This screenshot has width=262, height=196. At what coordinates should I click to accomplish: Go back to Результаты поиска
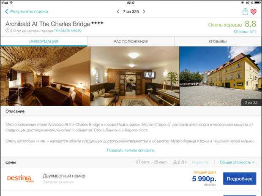click(27, 11)
